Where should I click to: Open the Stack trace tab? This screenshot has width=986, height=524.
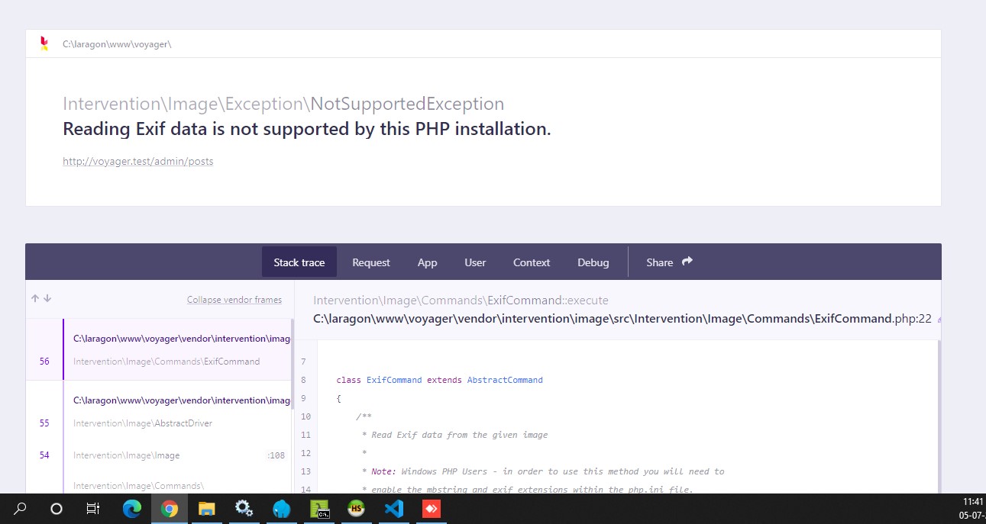pos(299,262)
